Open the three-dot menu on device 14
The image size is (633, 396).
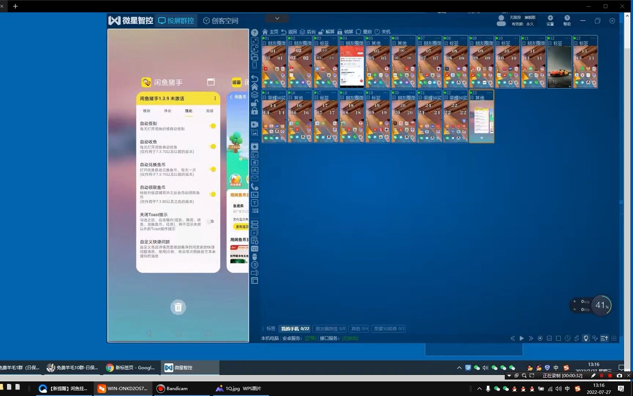point(282,93)
